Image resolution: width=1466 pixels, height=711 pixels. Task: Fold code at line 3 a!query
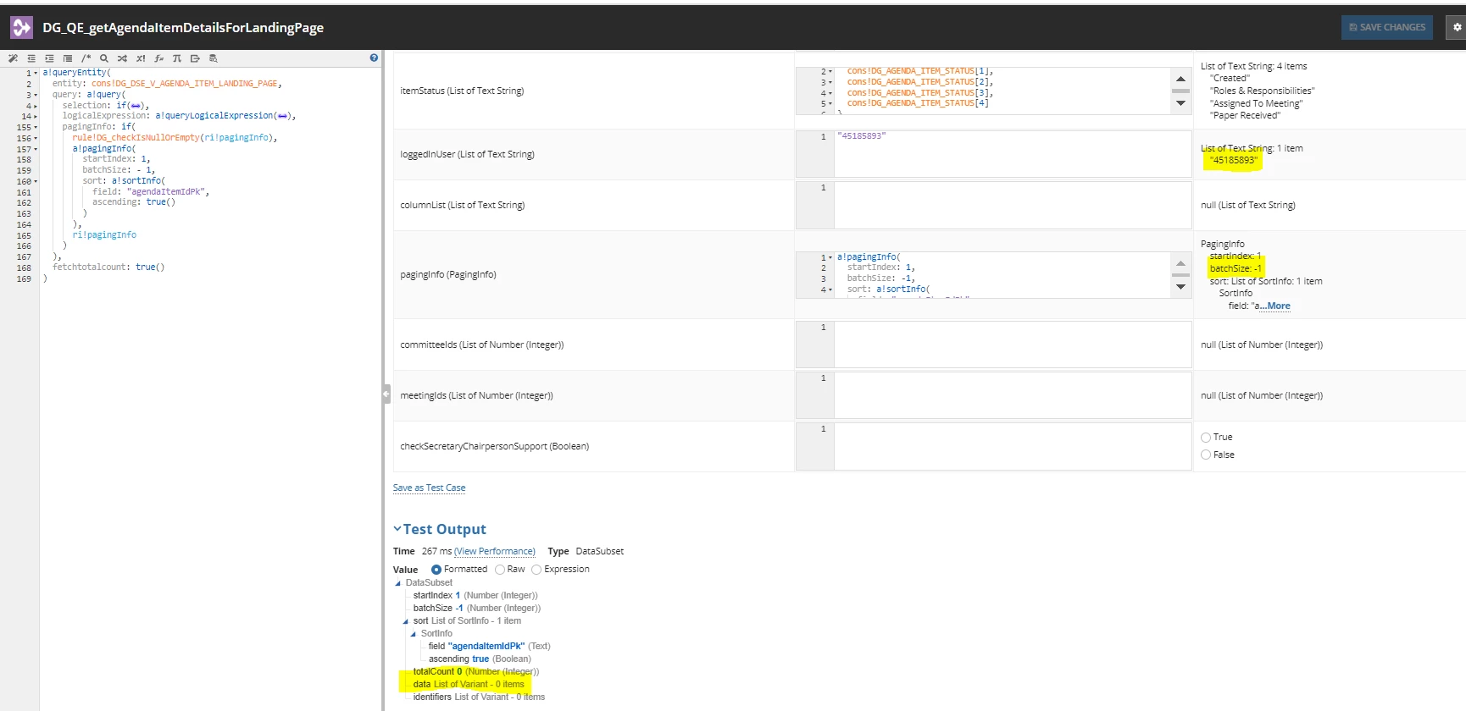pyautogui.click(x=36, y=95)
